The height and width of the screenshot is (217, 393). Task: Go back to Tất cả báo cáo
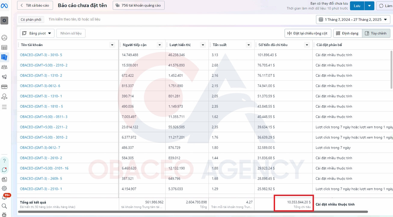(35, 5)
